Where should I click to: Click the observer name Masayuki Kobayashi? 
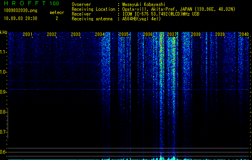coord(144,4)
